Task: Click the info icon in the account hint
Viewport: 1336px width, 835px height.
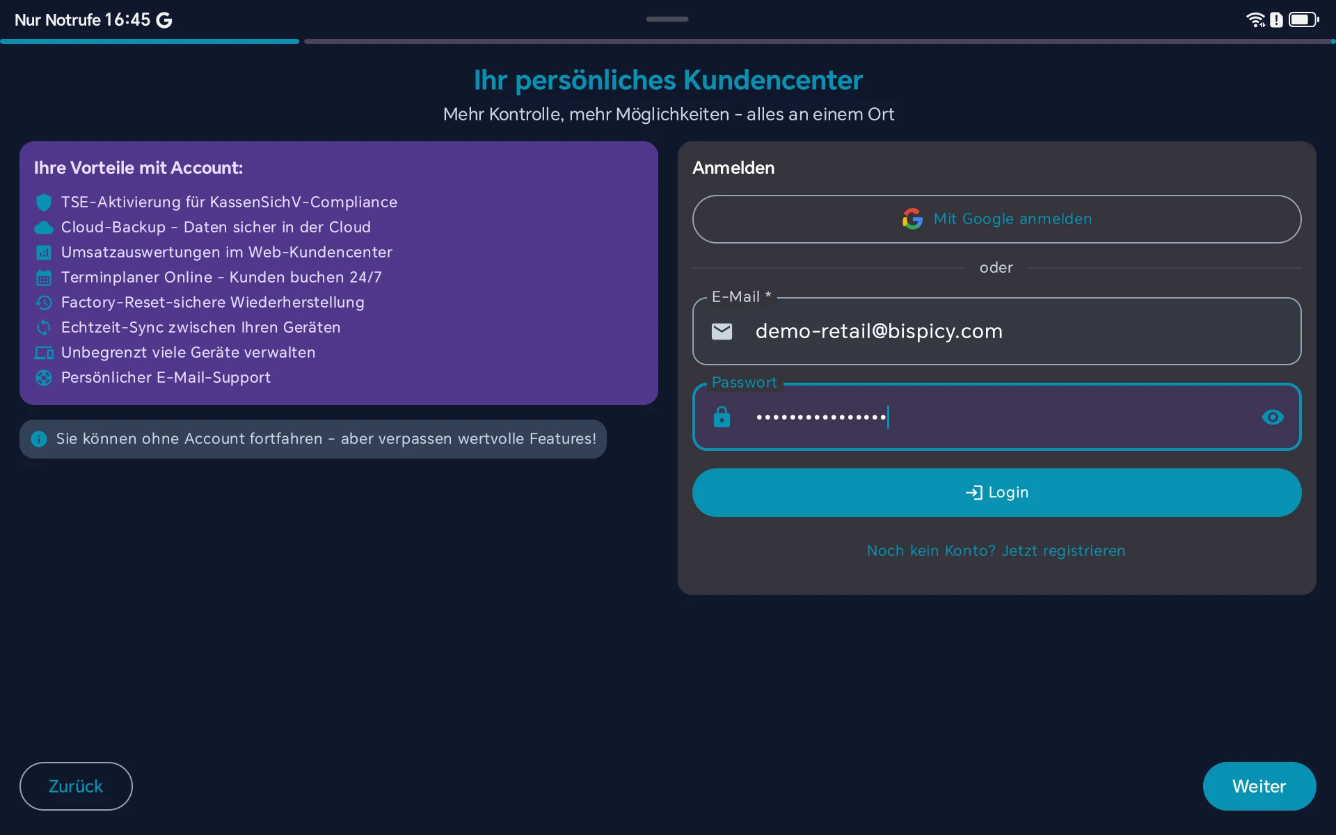Action: click(x=39, y=439)
